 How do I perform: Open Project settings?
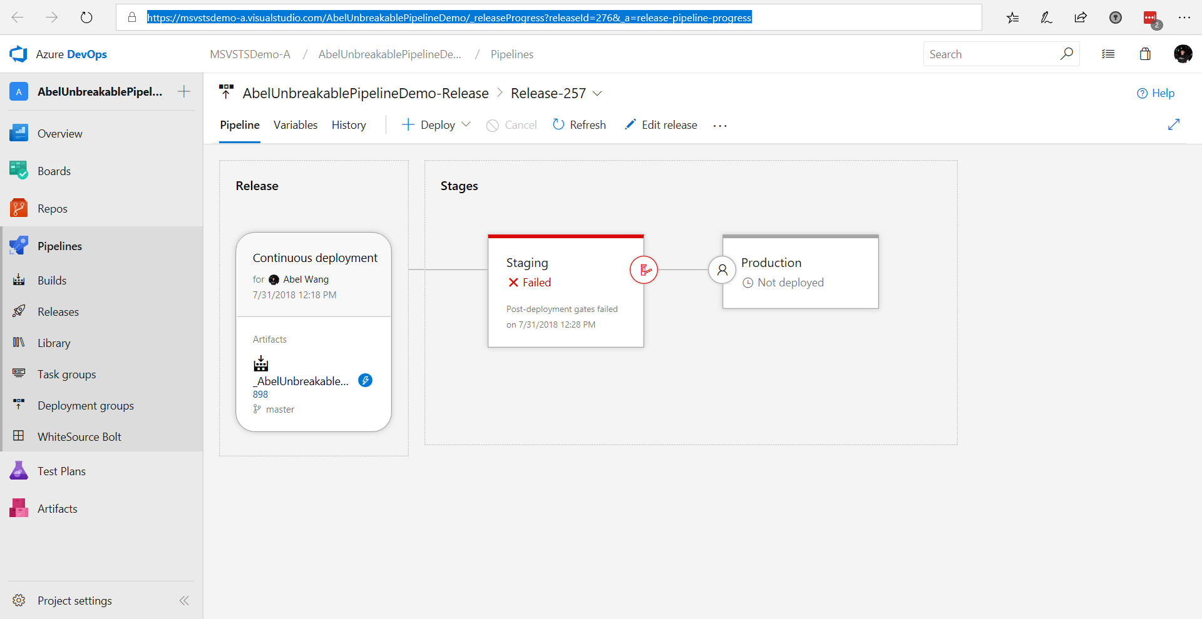(x=74, y=601)
